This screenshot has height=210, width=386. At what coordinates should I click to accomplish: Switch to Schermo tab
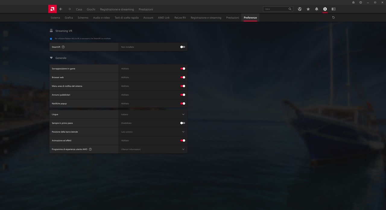[x=83, y=18]
